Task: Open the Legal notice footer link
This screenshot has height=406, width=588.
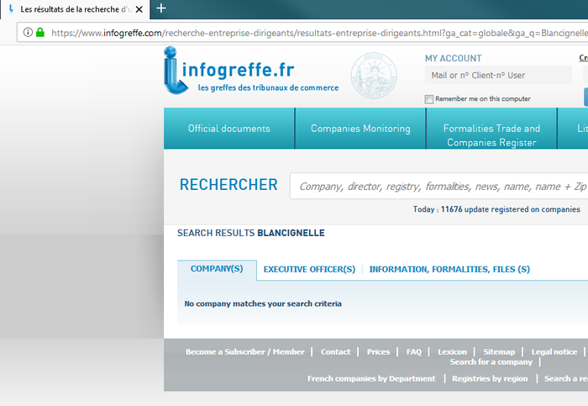Action: pyautogui.click(x=554, y=352)
